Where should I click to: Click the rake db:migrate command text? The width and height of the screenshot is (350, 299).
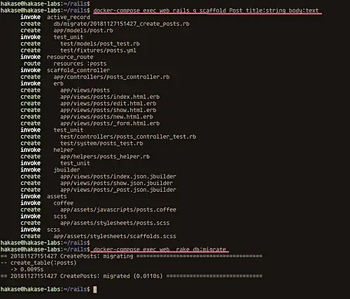click(160, 249)
